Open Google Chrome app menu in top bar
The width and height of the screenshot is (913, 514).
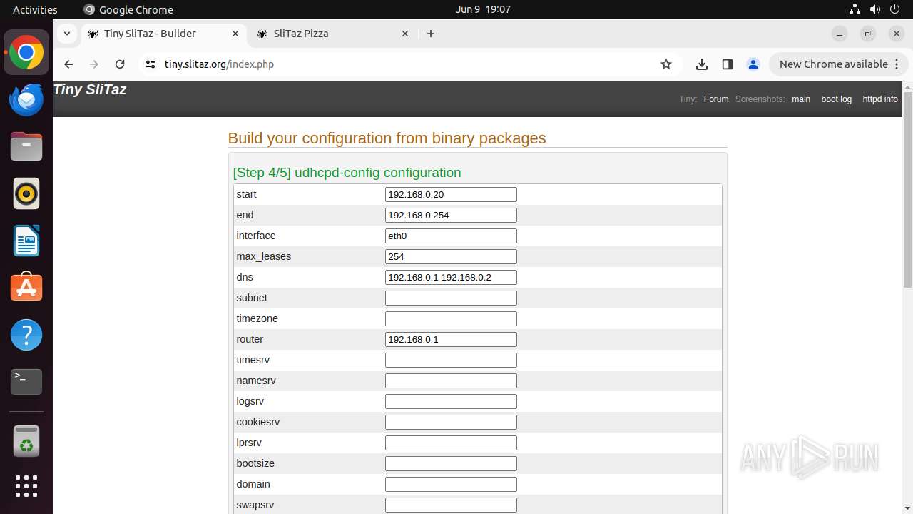(128, 9)
